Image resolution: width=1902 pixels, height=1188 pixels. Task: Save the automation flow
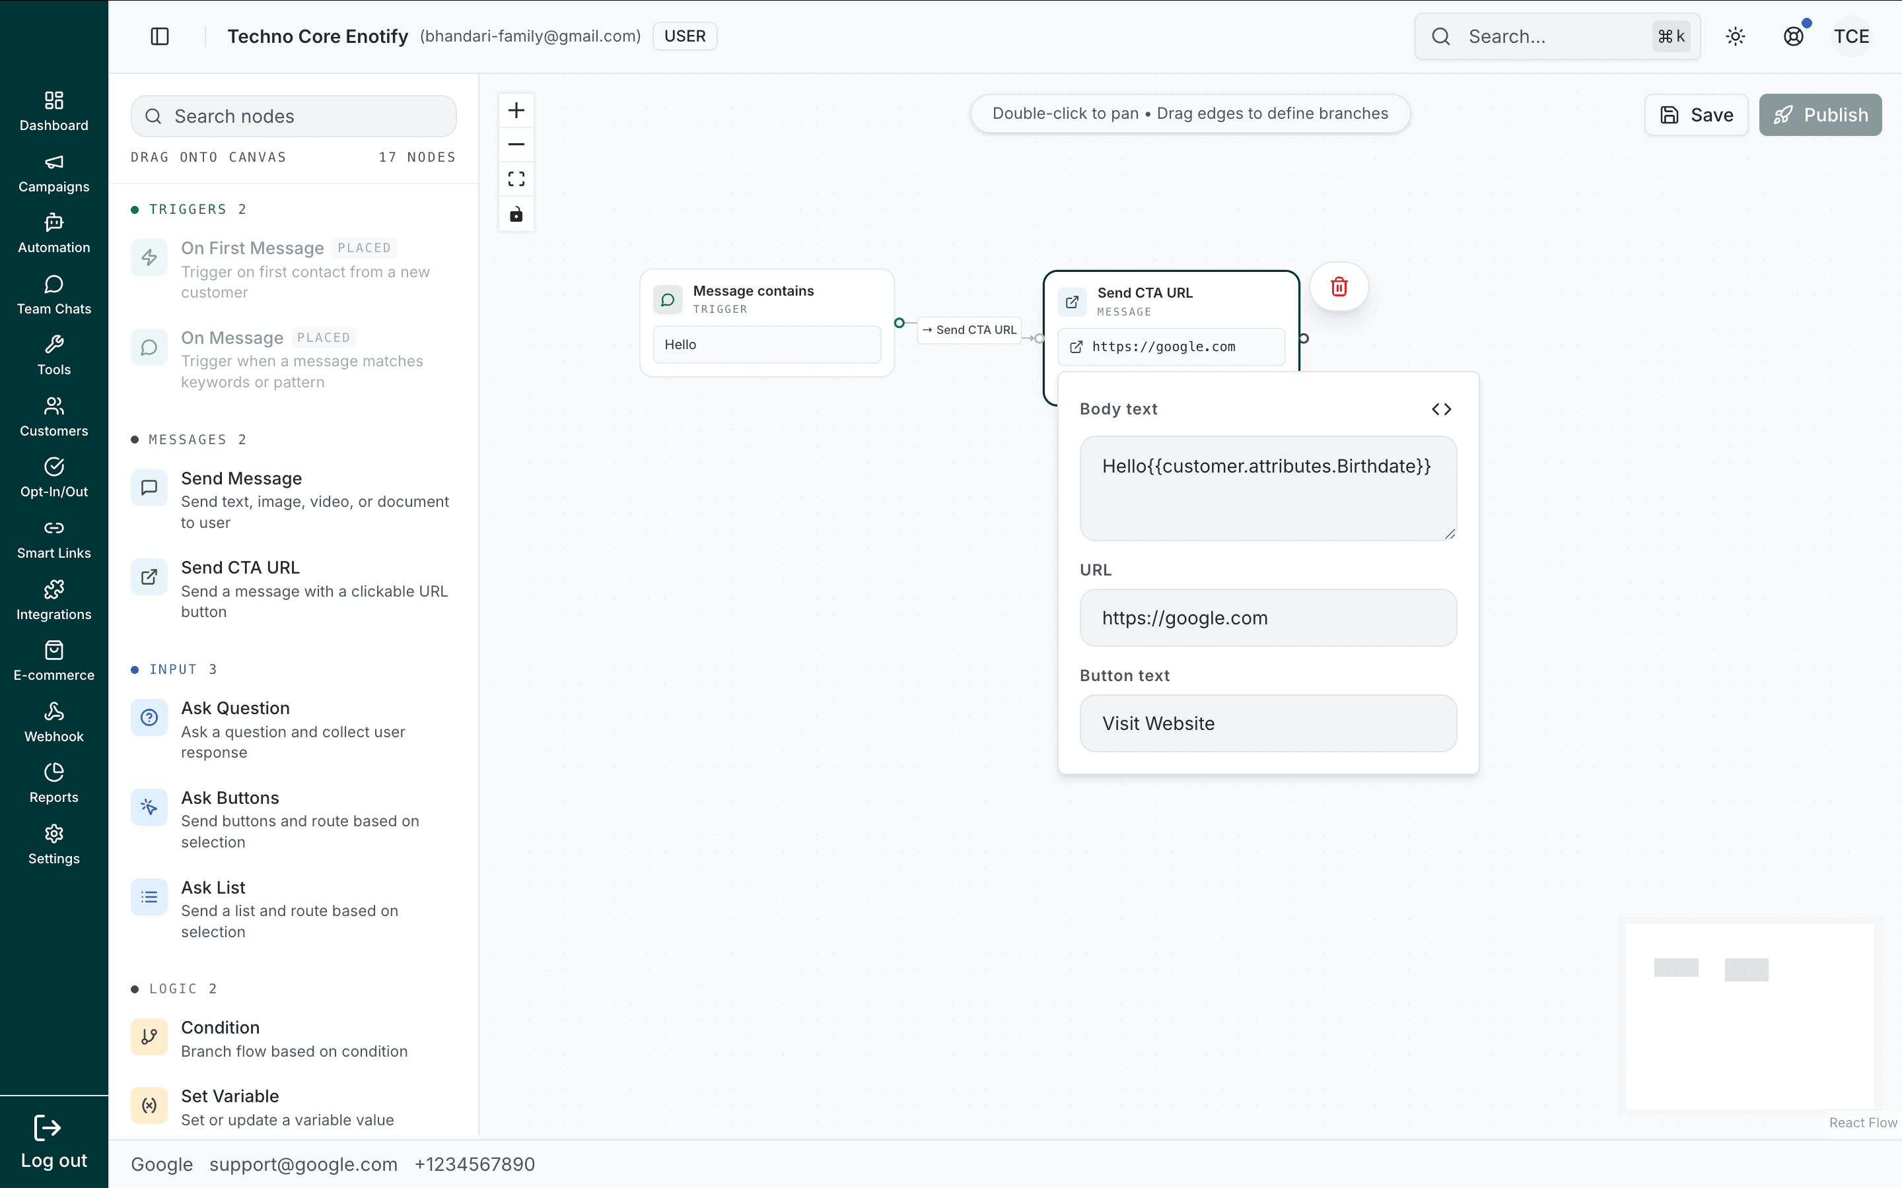(x=1696, y=115)
